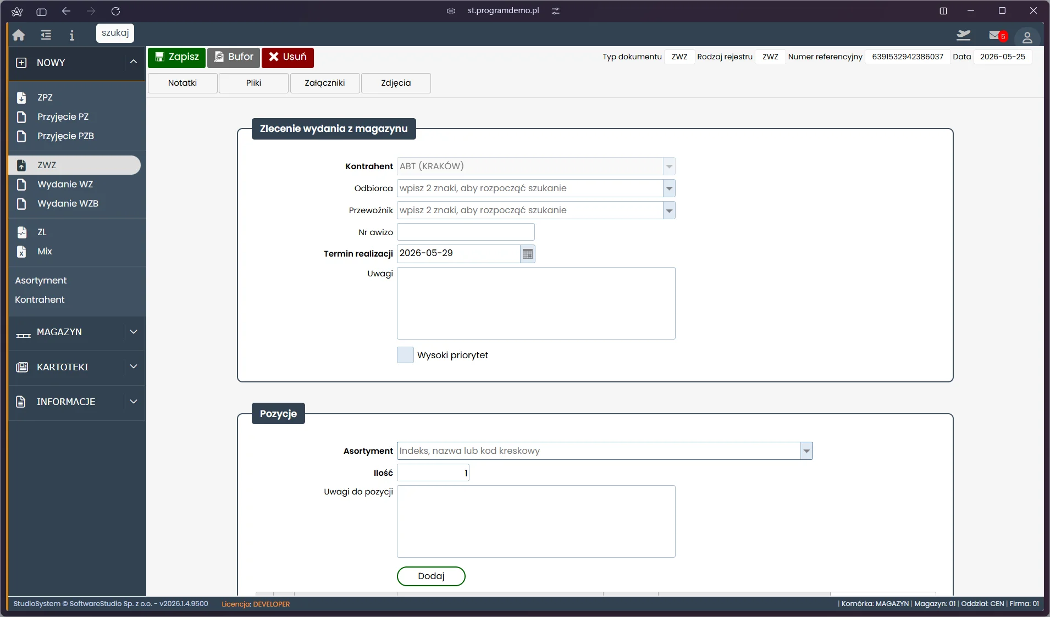
Task: Open the messages envelope with badge 5
Action: point(997,35)
